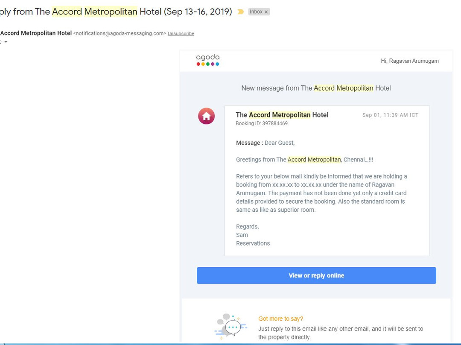Click the sender name Accord Metropolitan Hotel
This screenshot has width=461, height=345.
[x=36, y=33]
